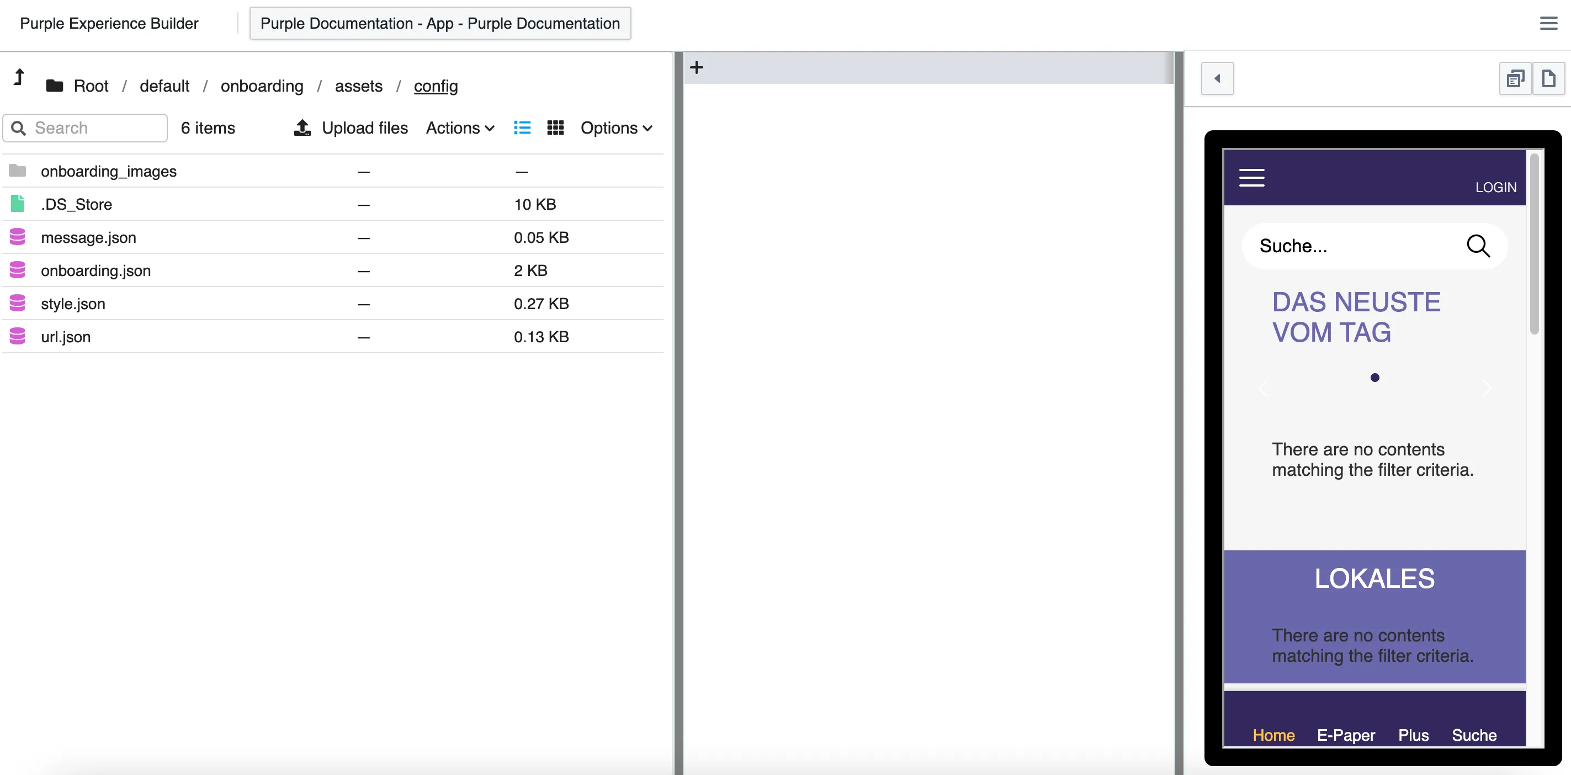Click the .DS_Store green file icon

(x=18, y=204)
